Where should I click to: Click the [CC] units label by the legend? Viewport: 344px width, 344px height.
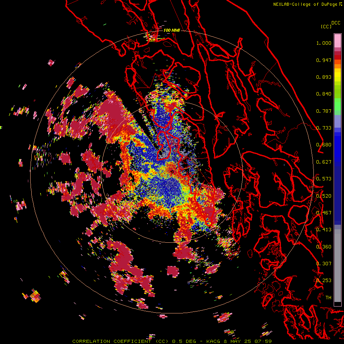pos(326,26)
